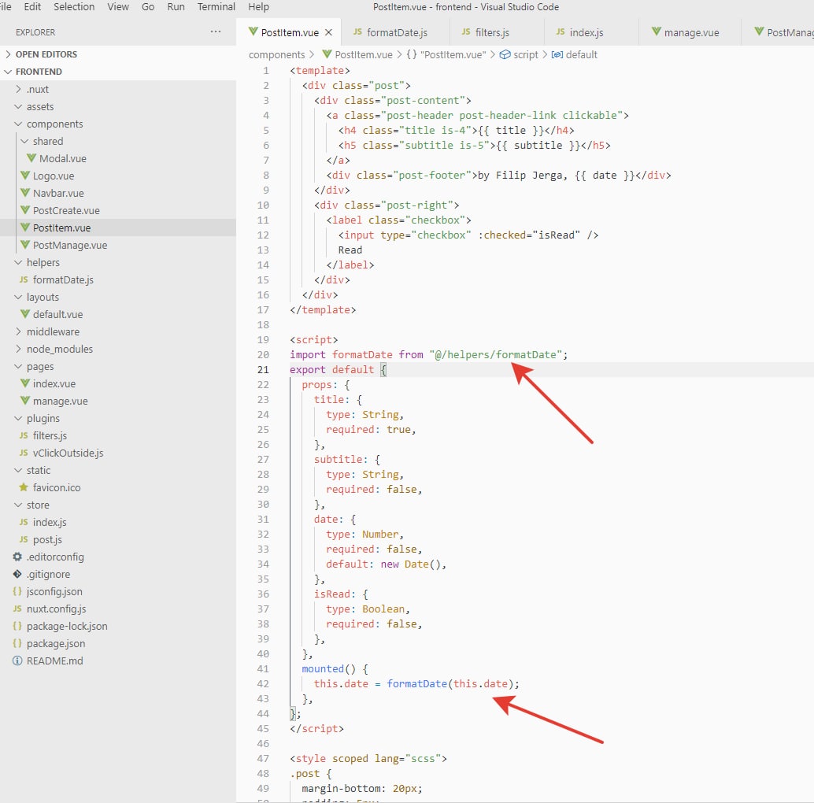This screenshot has width=814, height=803.
Task: Click the "PostItem.vue" braces breadcrumb segment
Action: click(446, 54)
